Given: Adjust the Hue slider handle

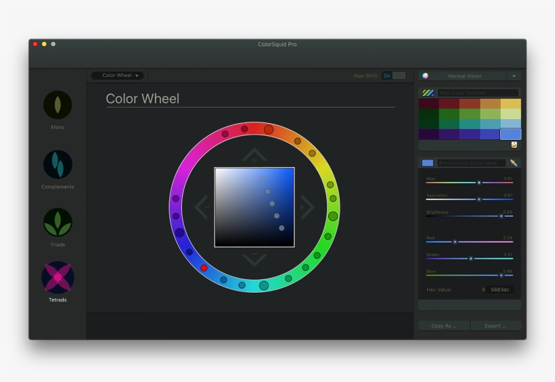Looking at the screenshot, I should [x=479, y=183].
